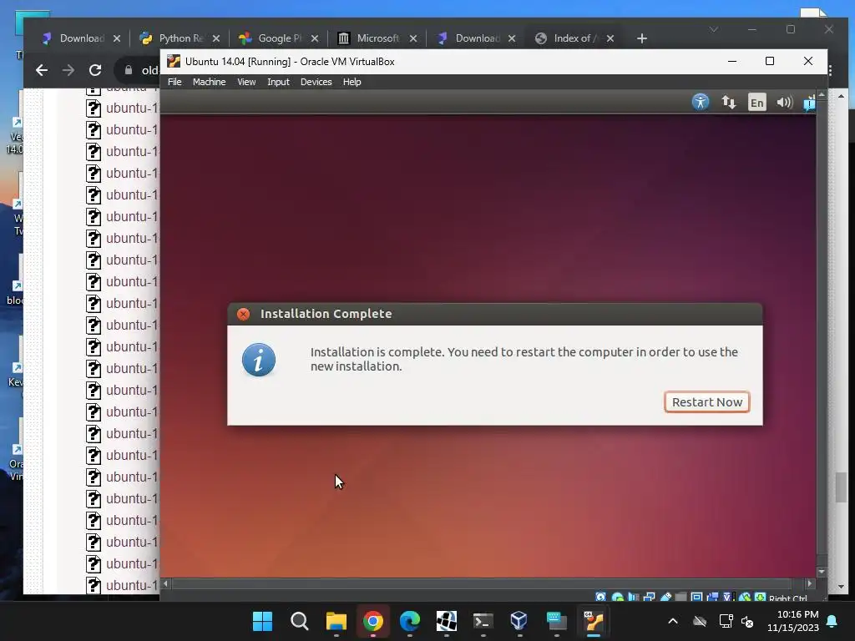Open VirtualBox Devices menu

(x=316, y=82)
